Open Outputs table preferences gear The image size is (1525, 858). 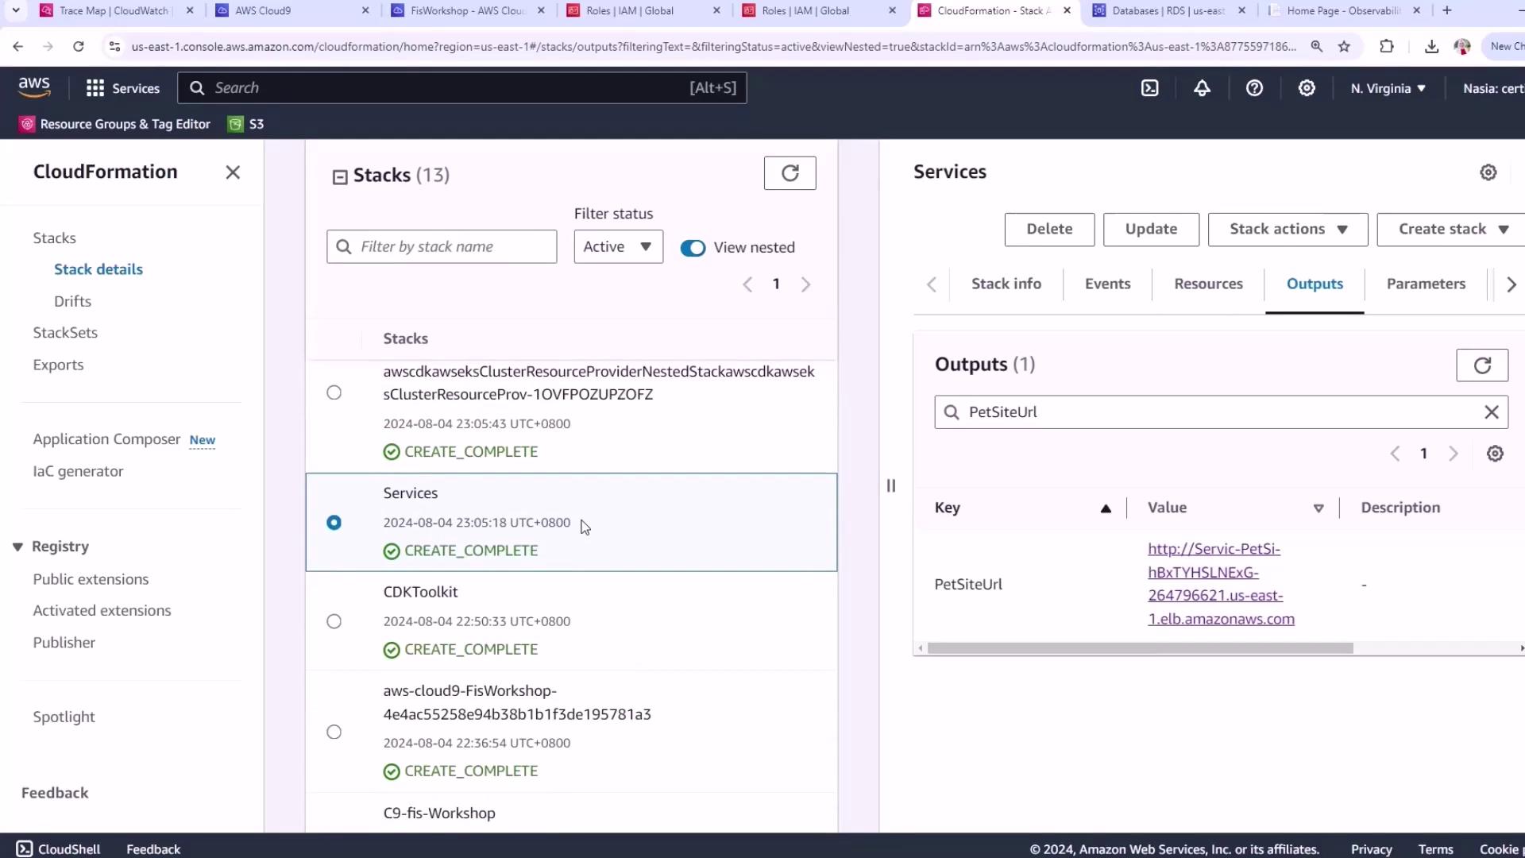(x=1495, y=454)
